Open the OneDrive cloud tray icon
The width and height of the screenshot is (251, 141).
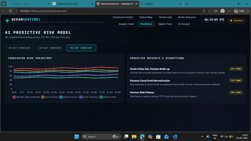click(x=208, y=137)
